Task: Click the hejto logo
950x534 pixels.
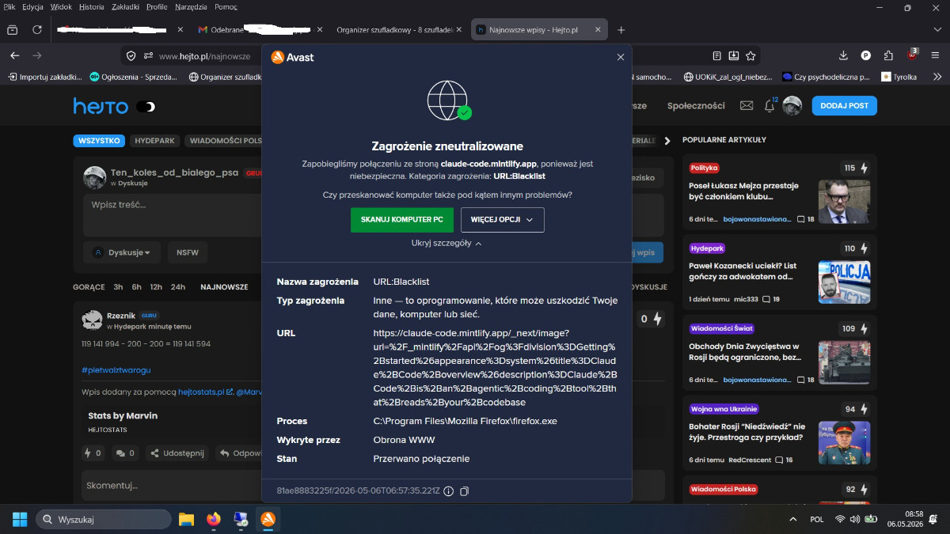Action: (x=100, y=105)
